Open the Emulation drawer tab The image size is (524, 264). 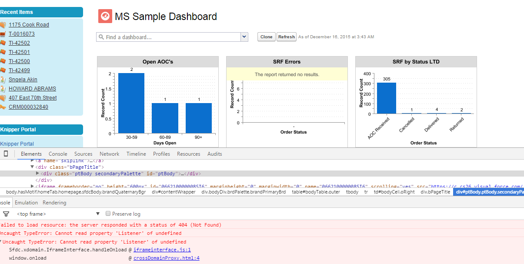26,203
